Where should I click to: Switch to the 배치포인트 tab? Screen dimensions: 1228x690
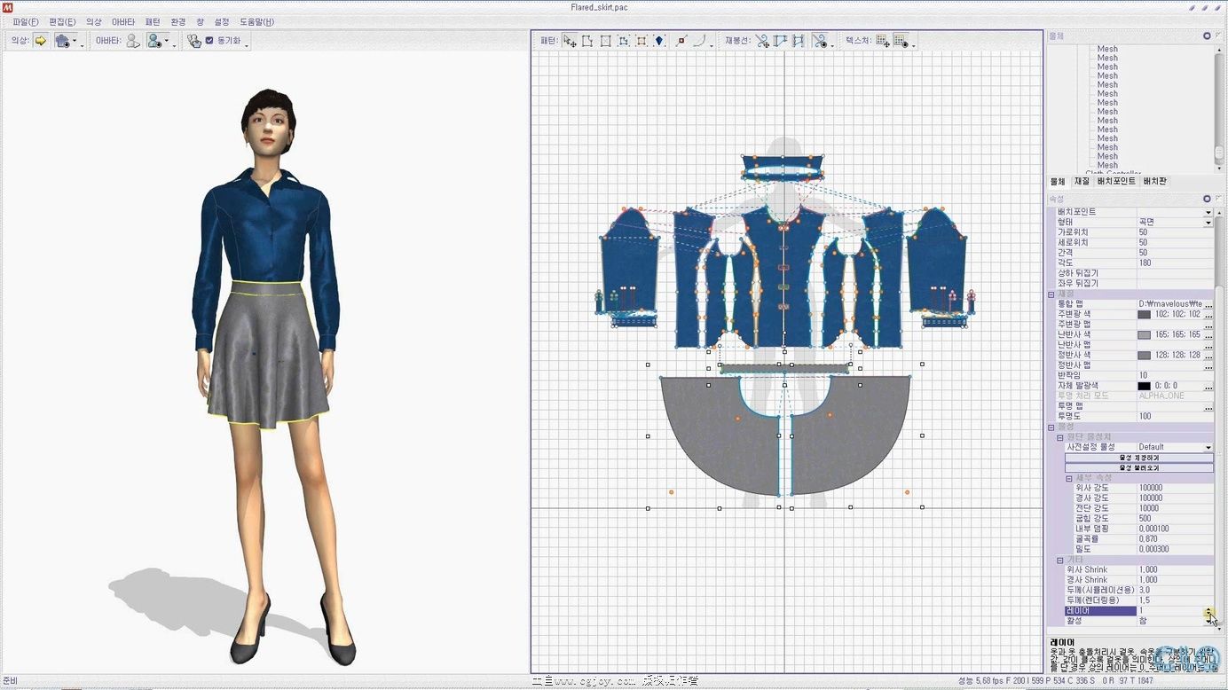tap(1116, 181)
